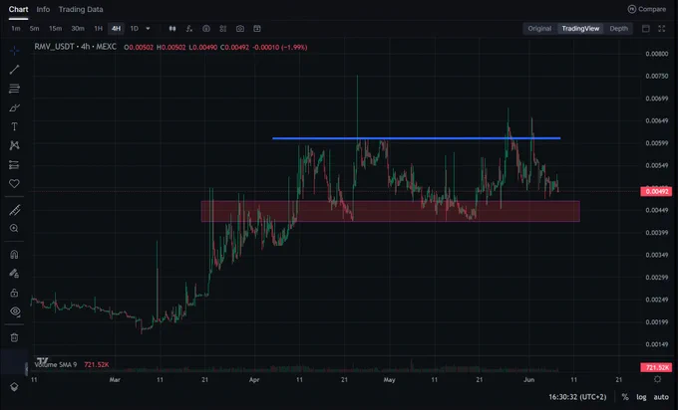Toggle lock all drawing tools

click(14, 293)
